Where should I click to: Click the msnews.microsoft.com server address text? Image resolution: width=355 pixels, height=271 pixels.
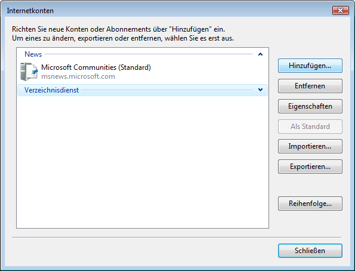pos(78,76)
